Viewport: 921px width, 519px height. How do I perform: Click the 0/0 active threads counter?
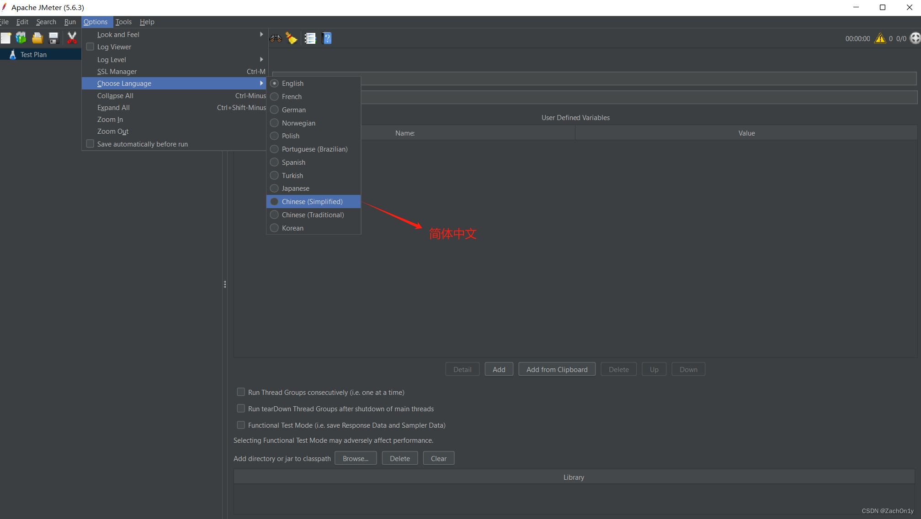pyautogui.click(x=901, y=39)
